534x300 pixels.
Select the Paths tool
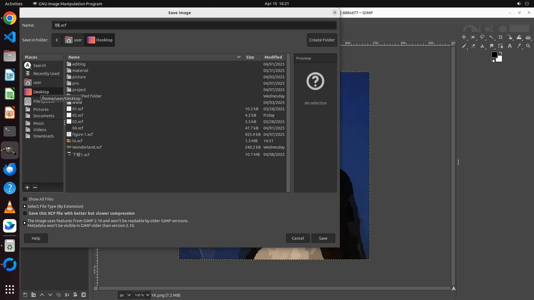[x=501, y=46]
